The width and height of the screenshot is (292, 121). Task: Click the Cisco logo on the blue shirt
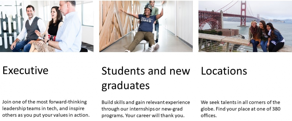[x=146, y=19]
